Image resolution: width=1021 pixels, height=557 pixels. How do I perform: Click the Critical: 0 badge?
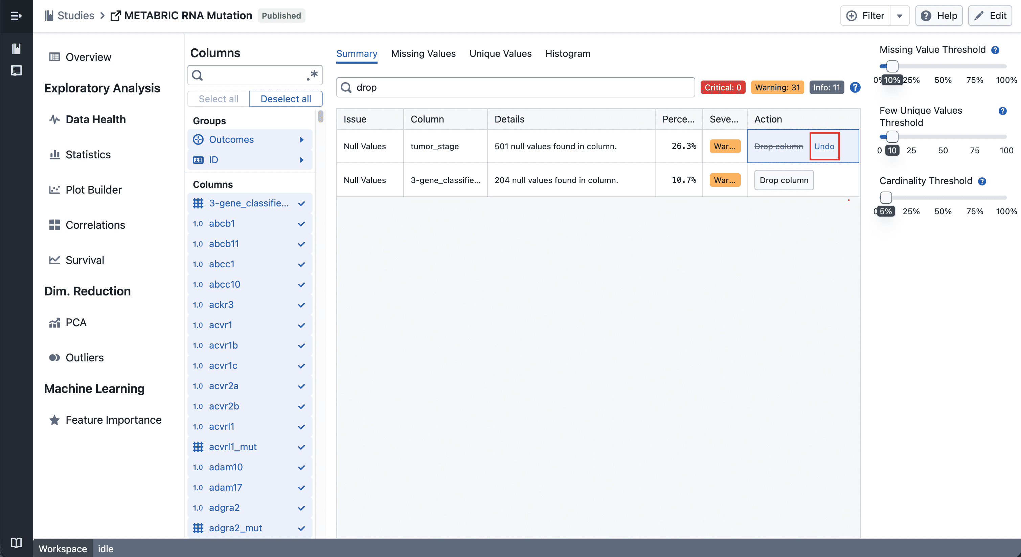pos(723,88)
